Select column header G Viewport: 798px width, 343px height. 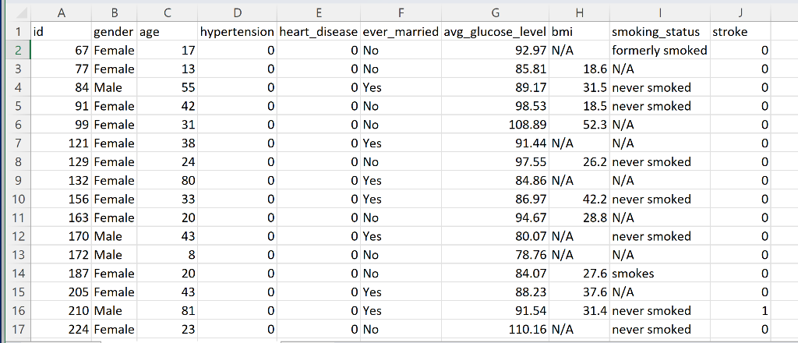[495, 14]
